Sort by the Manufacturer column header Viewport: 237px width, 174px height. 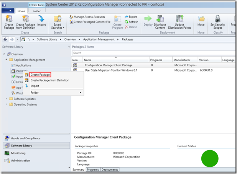coord(185,60)
